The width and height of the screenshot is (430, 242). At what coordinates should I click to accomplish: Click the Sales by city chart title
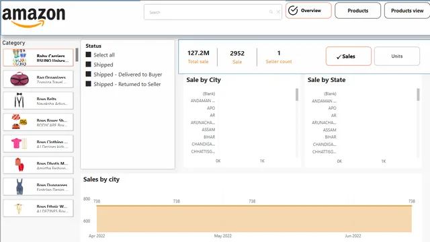pos(101,179)
